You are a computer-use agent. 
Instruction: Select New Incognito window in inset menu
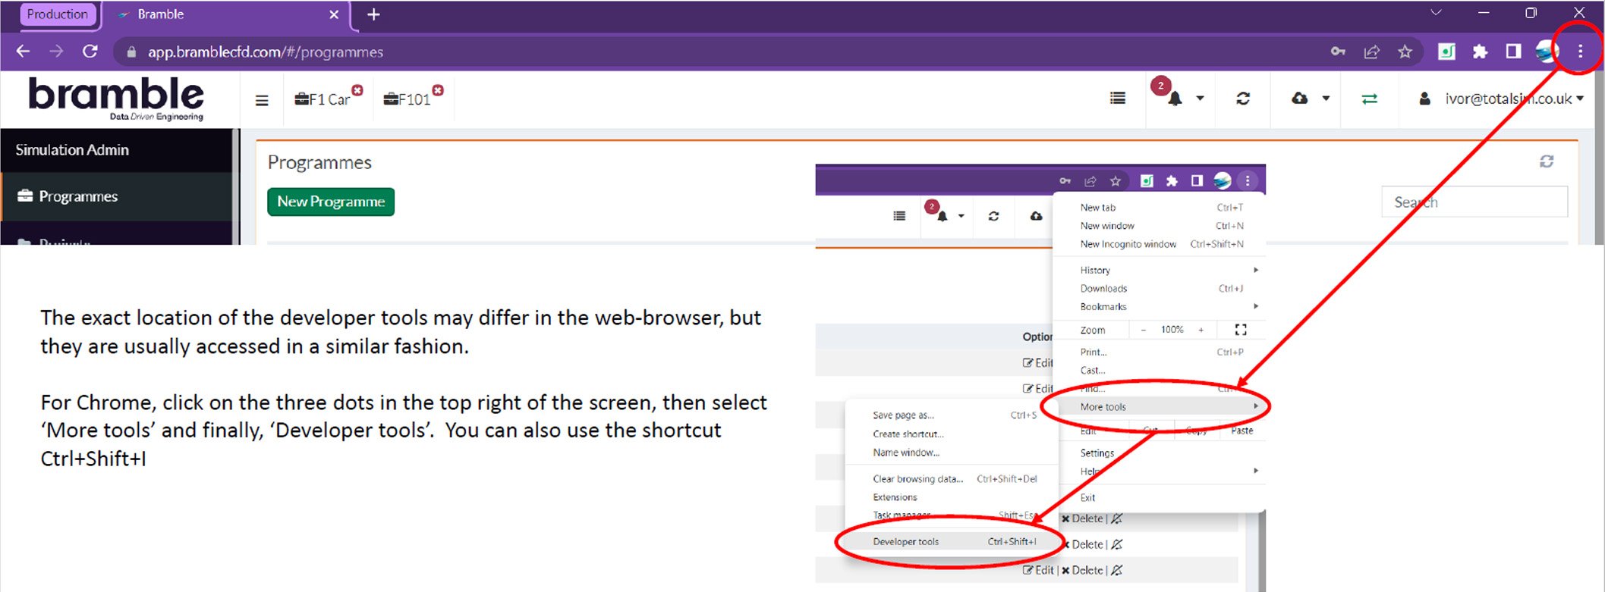(x=1159, y=244)
